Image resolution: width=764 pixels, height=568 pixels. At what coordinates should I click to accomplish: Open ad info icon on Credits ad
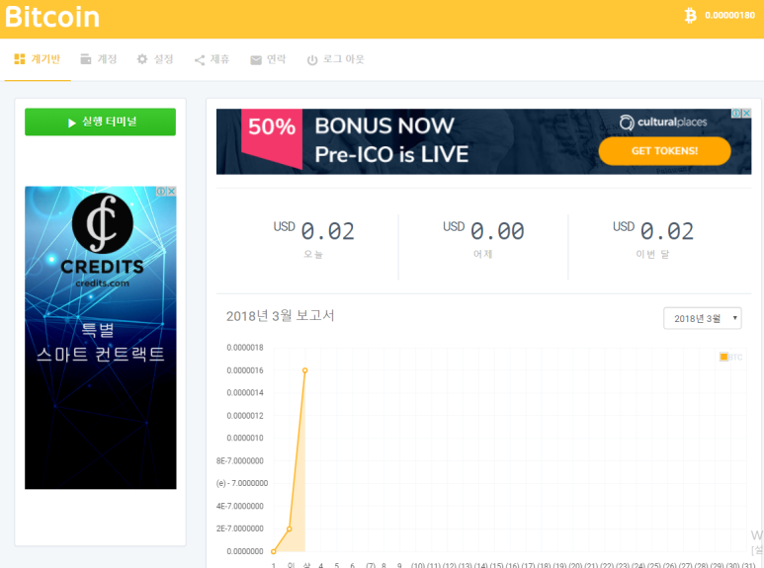pyautogui.click(x=161, y=192)
